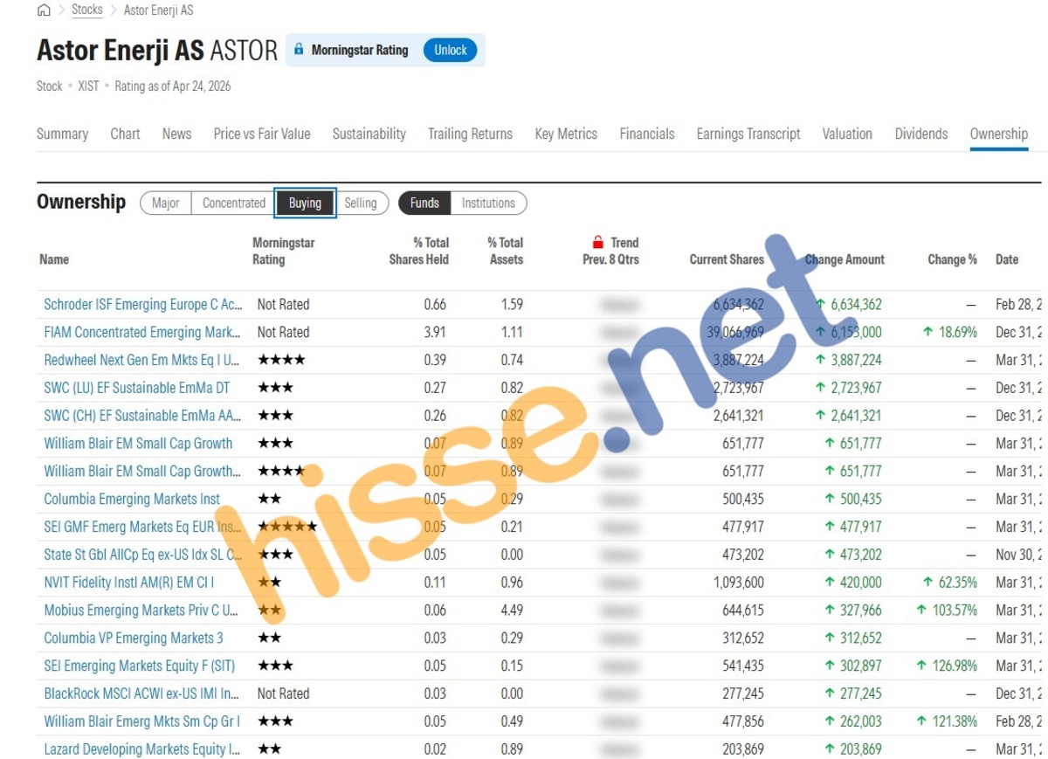
Task: View the Valuation tab
Action: [847, 134]
